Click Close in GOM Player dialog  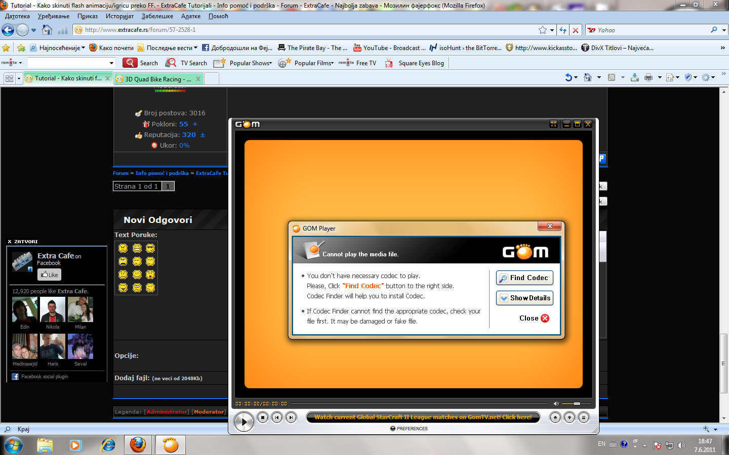pos(534,318)
